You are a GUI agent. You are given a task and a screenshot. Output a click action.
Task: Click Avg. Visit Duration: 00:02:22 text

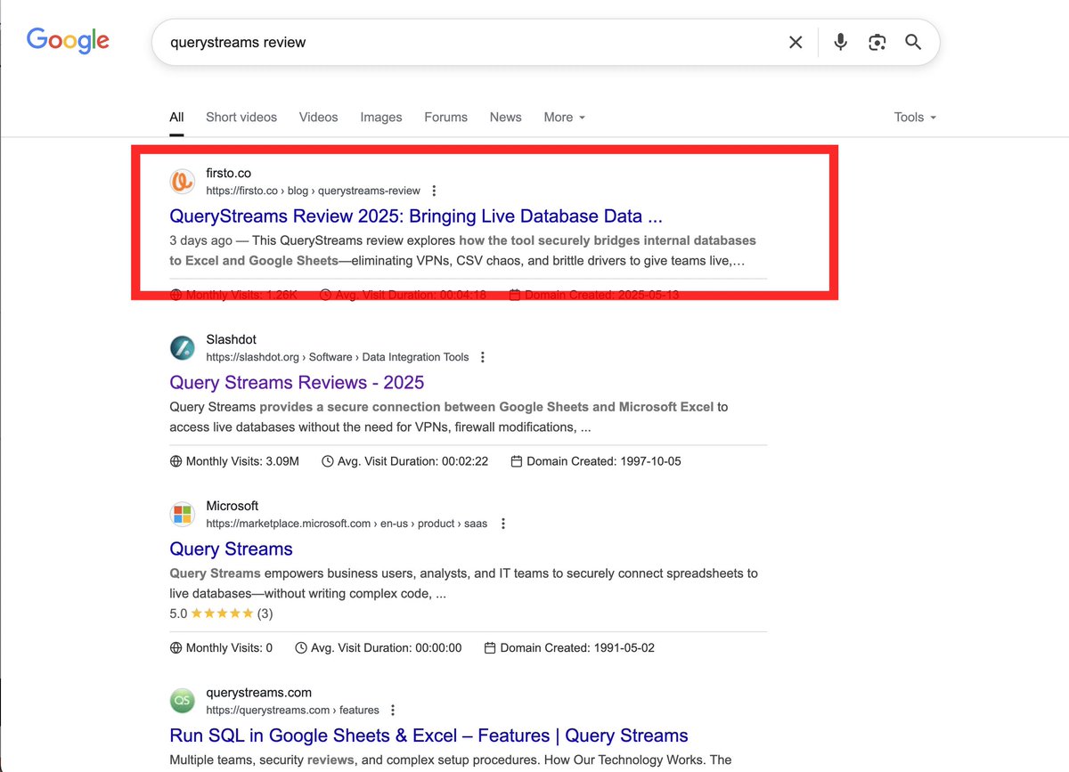[x=412, y=461]
